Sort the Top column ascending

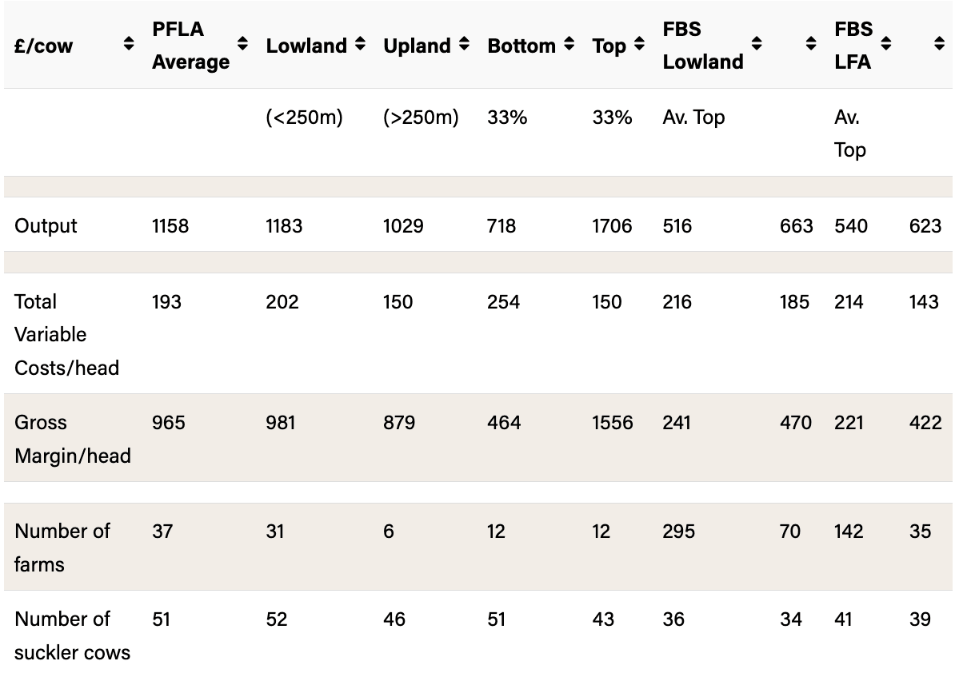640,46
